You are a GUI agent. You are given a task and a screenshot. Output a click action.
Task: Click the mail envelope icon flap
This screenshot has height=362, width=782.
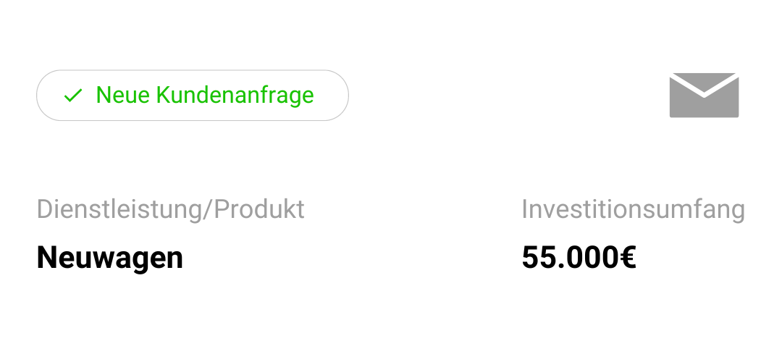(x=704, y=83)
